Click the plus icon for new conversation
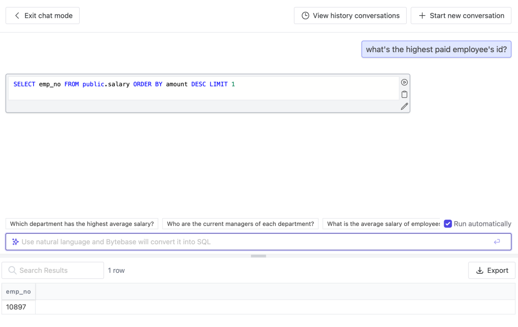 [422, 16]
